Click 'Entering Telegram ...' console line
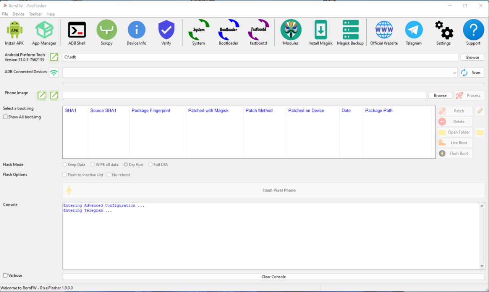489x292 pixels. coord(87,211)
